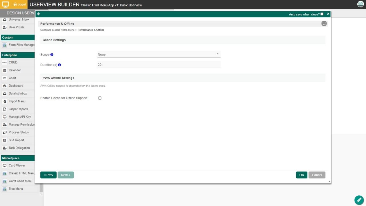
Task: Enable Cache for Offline Support checkbox
Action: (100, 98)
